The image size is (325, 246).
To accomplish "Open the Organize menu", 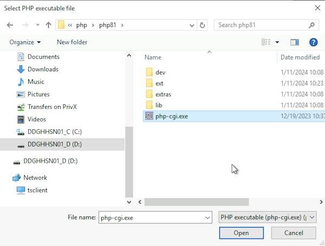I will [25, 42].
